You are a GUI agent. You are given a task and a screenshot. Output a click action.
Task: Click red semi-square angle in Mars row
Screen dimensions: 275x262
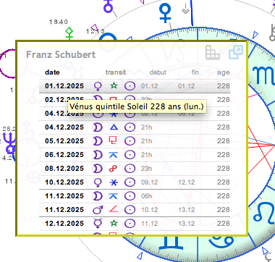click(x=114, y=209)
